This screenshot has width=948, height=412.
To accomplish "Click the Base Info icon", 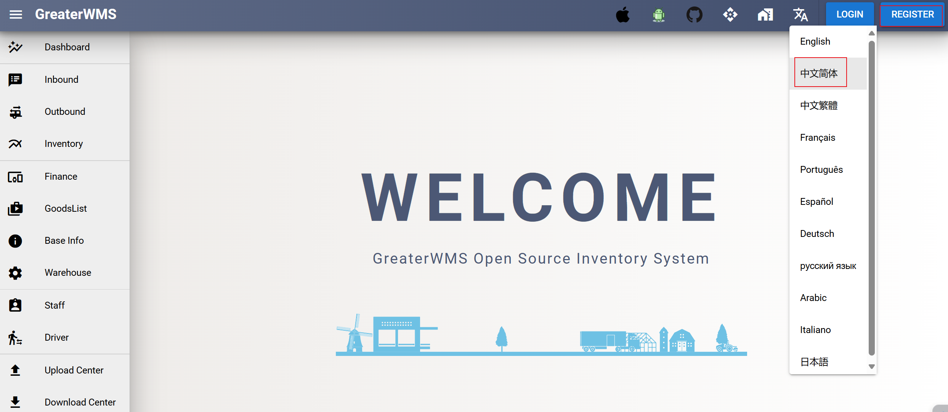I will 15,241.
